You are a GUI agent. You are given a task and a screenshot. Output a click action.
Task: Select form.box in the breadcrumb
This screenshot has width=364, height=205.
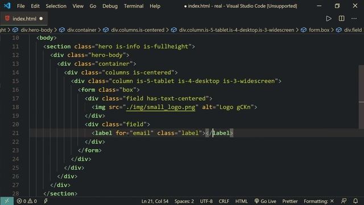coord(319,30)
